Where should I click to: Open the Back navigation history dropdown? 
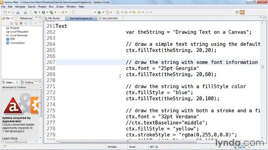point(143,12)
